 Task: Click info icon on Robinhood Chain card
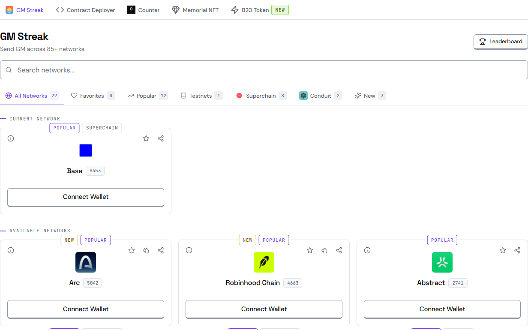coord(189,250)
